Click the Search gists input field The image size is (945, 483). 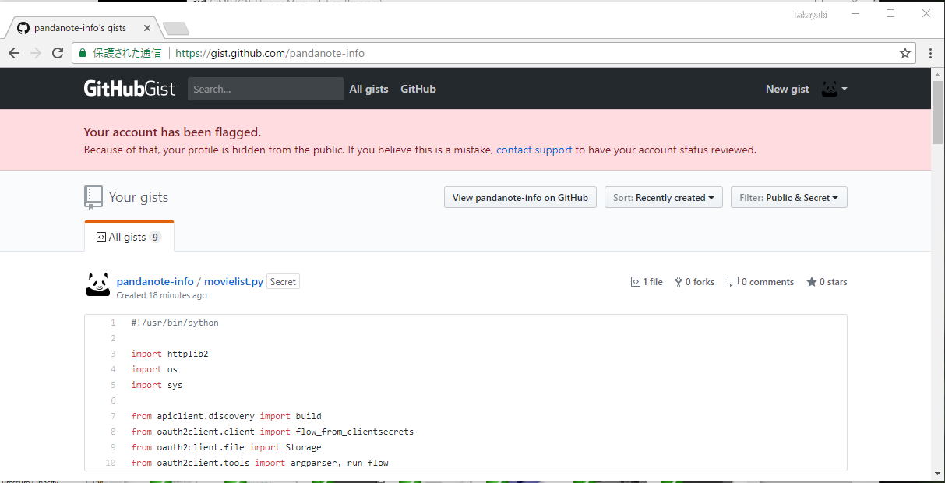(x=265, y=88)
